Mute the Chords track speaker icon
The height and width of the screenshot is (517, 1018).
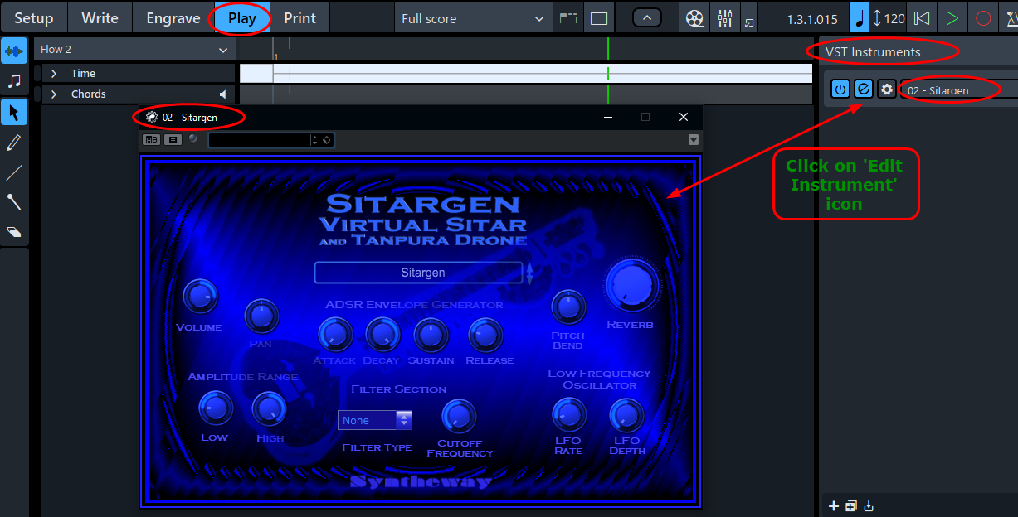(x=222, y=94)
